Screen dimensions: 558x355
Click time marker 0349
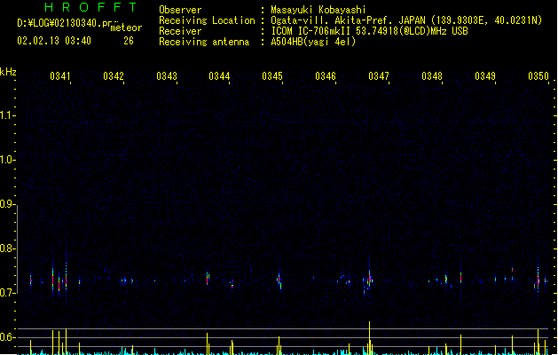click(x=485, y=76)
